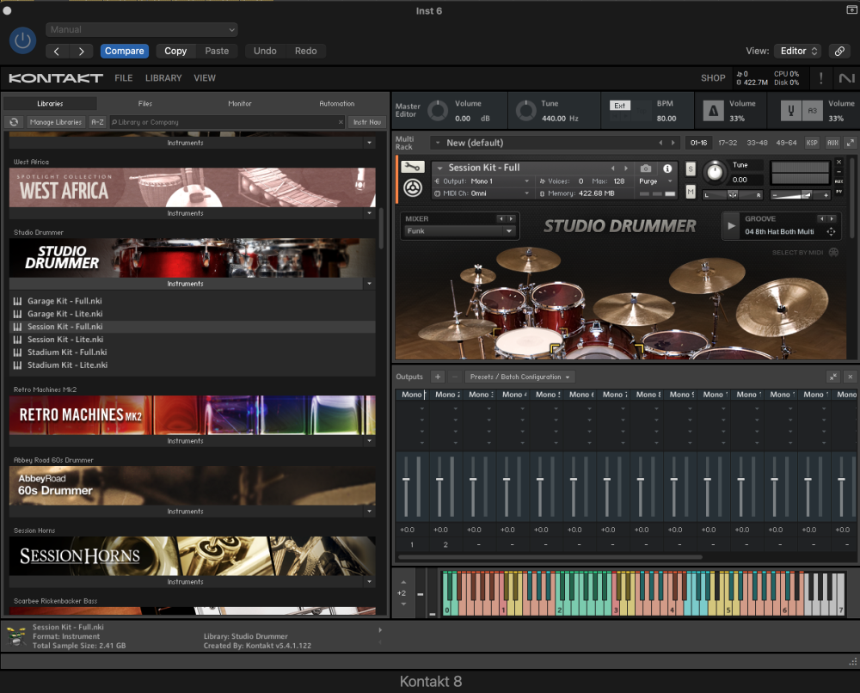Click the Select by MIDI icon
860x693 pixels.
[x=833, y=253]
